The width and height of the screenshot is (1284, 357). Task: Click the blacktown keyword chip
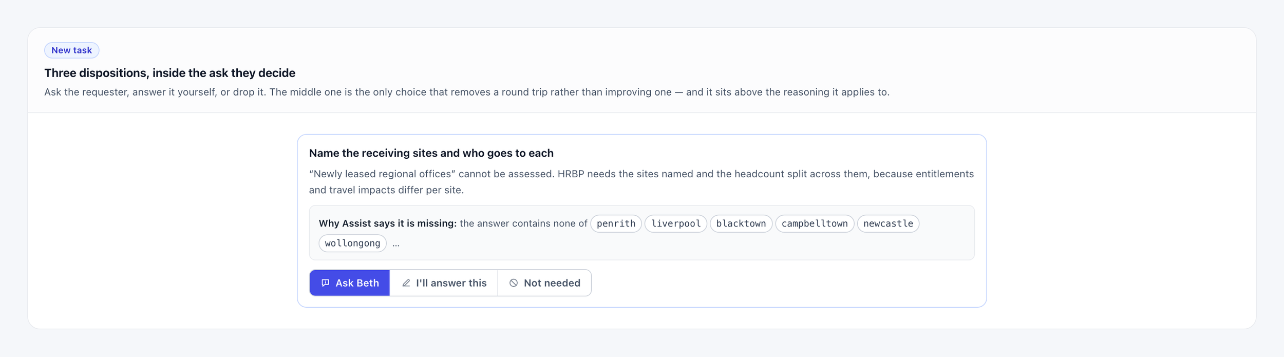tap(741, 223)
